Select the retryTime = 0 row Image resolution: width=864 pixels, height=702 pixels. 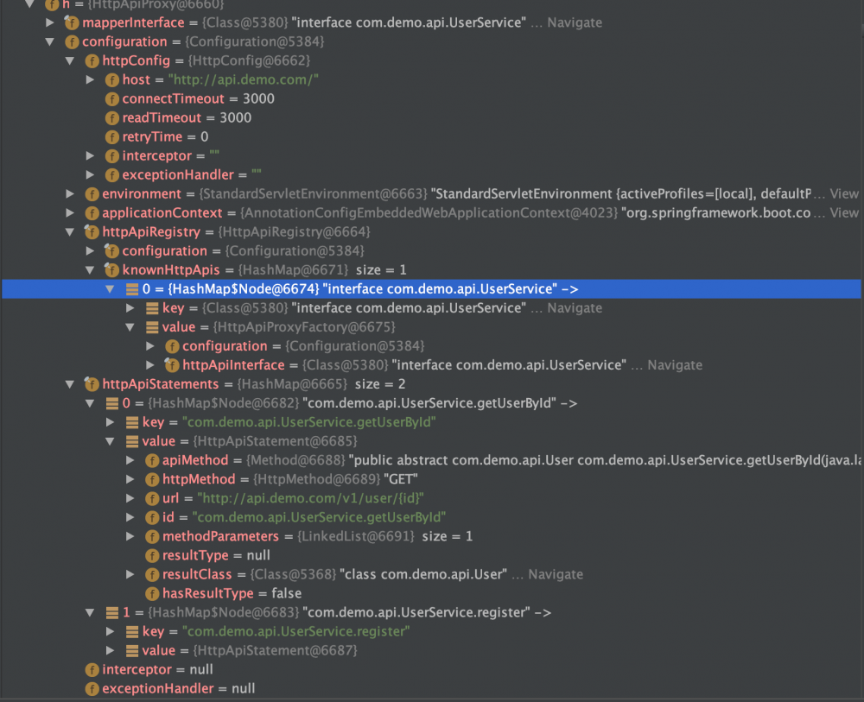[x=432, y=137]
